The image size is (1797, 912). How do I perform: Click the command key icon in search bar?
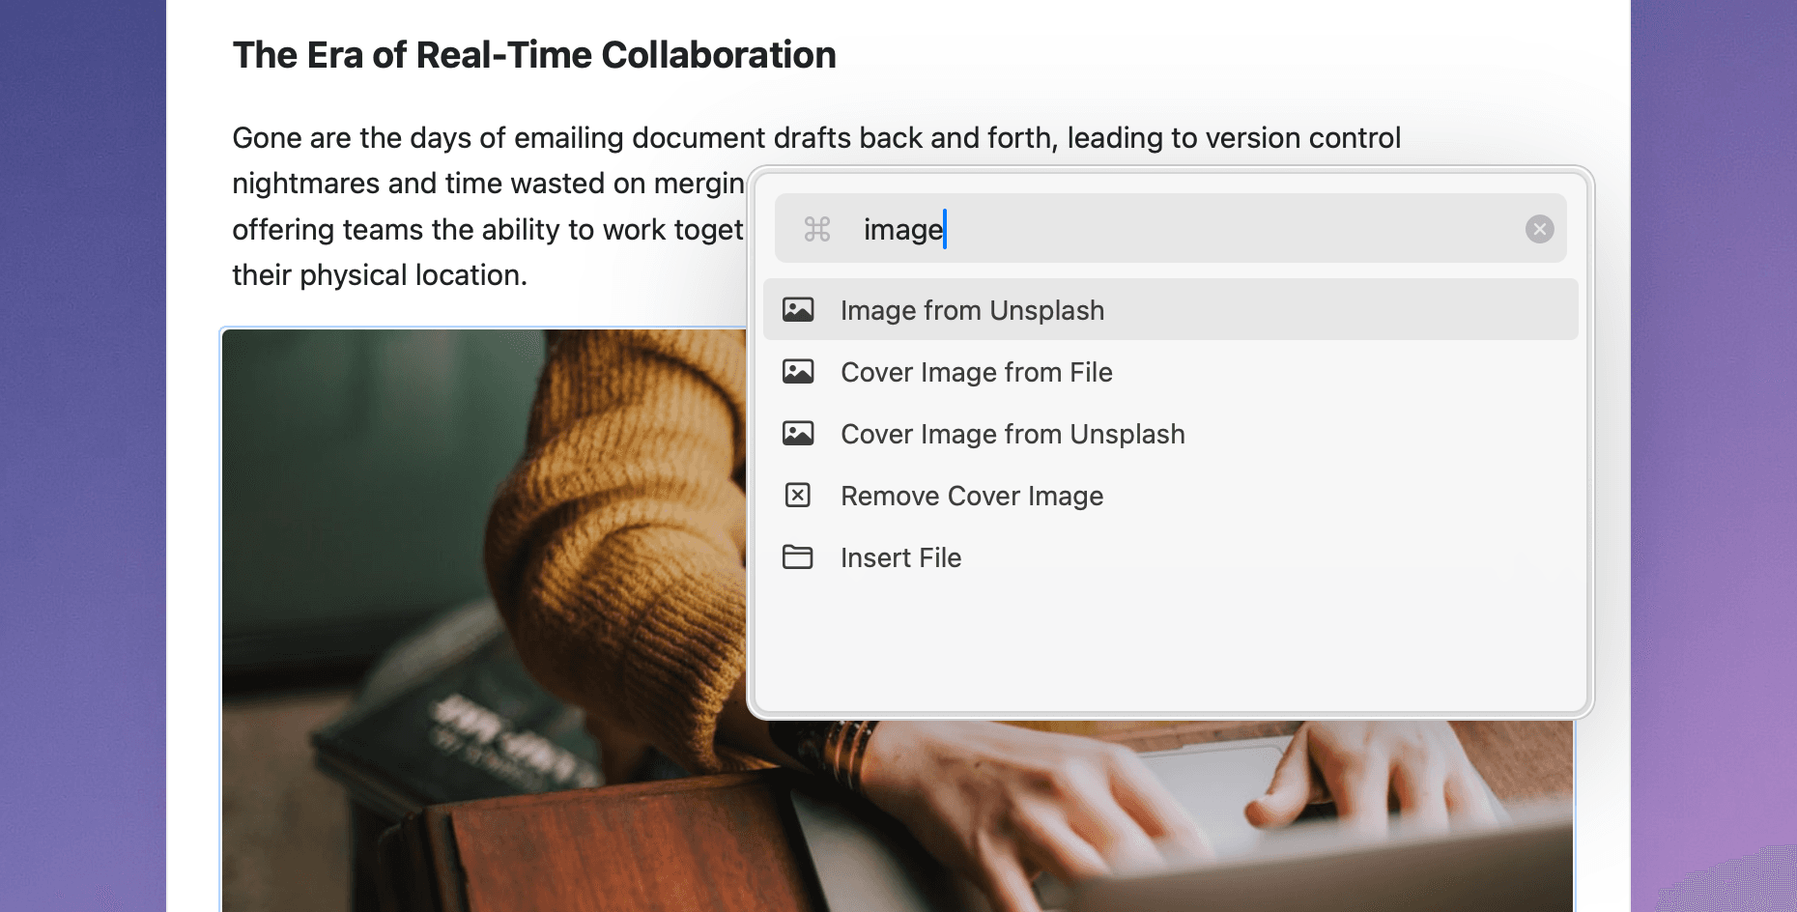click(817, 229)
